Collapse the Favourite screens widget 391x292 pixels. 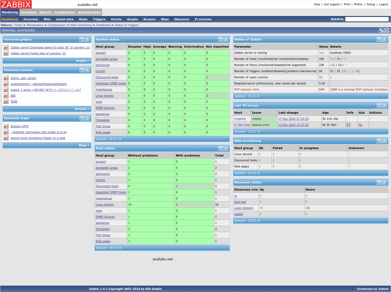coord(87,70)
